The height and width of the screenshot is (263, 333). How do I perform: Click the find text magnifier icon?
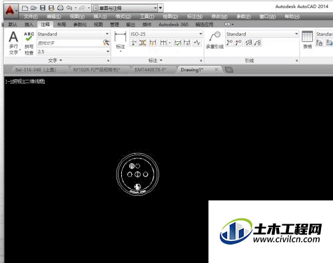tap(107, 43)
